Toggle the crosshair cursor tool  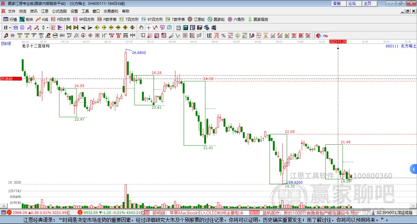point(149,28)
